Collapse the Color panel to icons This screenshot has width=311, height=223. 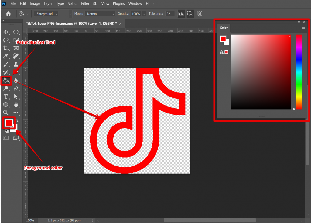[299, 22]
